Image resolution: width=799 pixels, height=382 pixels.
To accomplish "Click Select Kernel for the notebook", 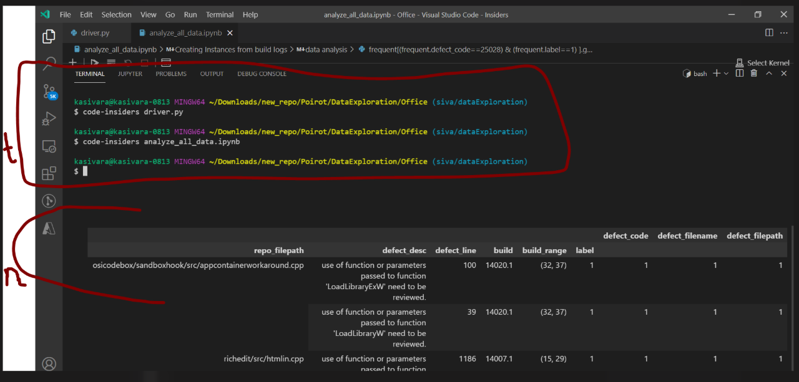I will pyautogui.click(x=763, y=63).
